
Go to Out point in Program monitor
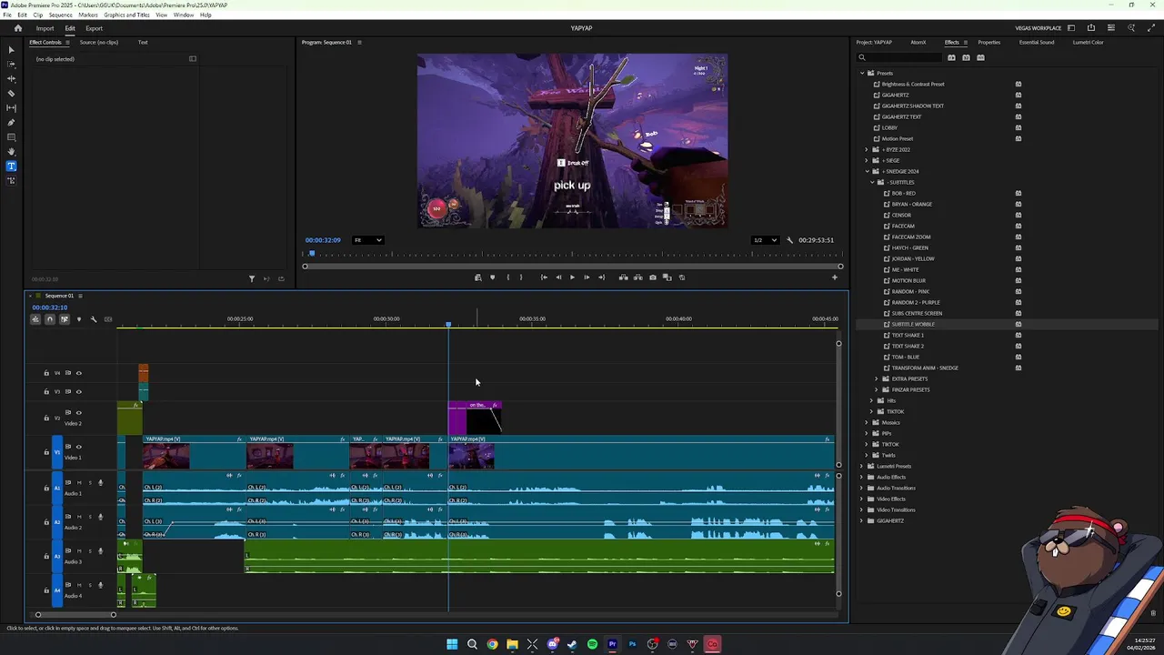(x=601, y=277)
